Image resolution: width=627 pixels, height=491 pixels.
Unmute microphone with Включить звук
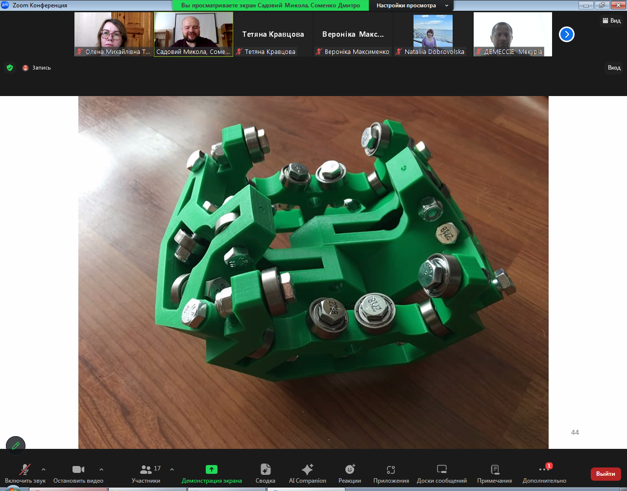coord(24,473)
